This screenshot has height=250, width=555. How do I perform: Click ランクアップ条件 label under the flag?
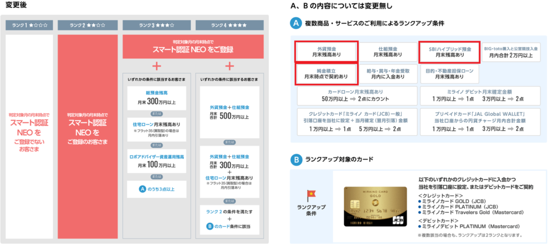click(x=311, y=210)
